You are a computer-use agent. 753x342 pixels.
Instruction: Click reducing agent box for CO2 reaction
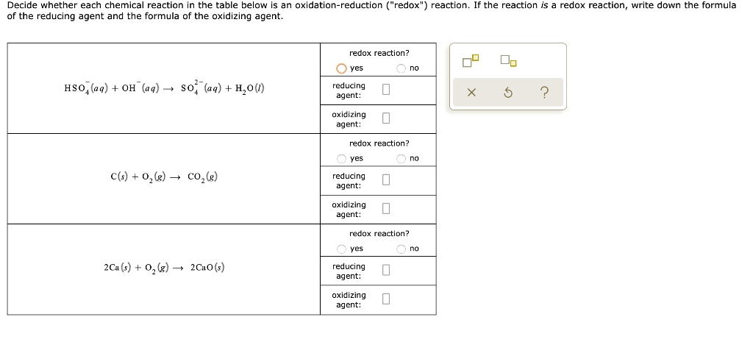coord(386,181)
